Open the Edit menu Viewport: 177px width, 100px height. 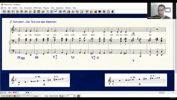pyautogui.click(x=9, y=8)
